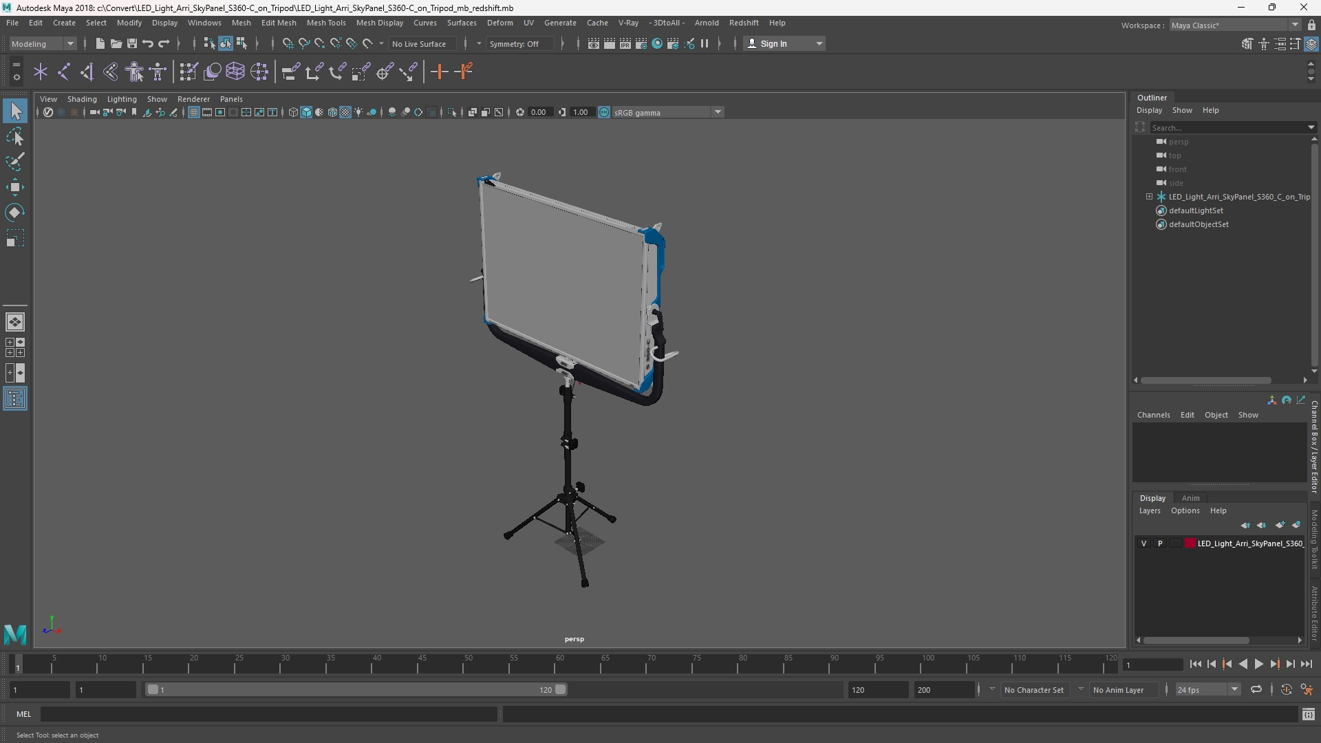Go to start of playback range
The image size is (1321, 743).
tap(1195, 664)
